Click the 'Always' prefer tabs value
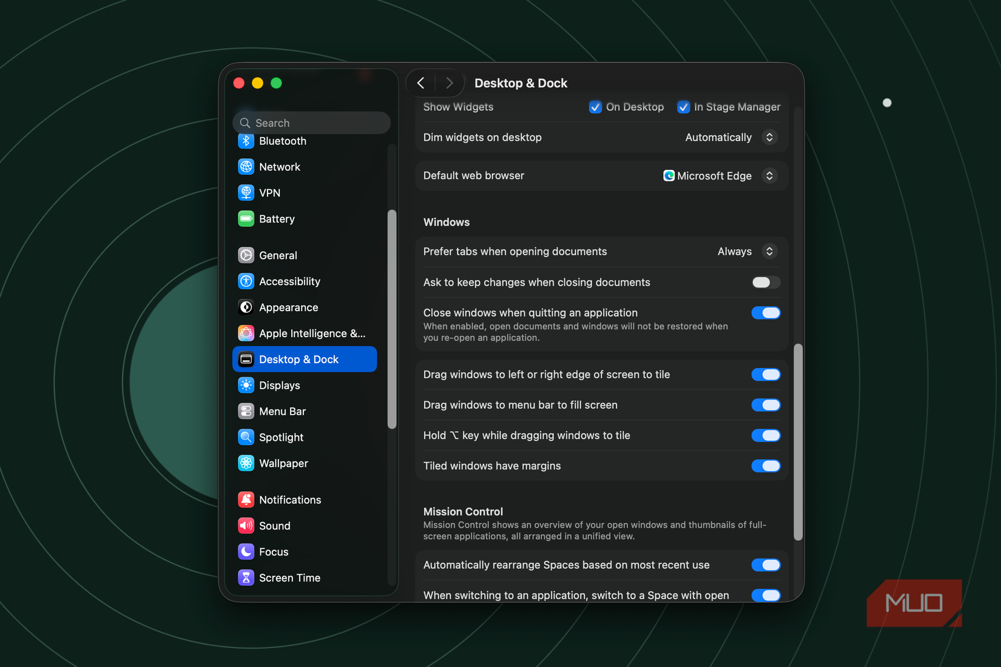This screenshot has width=1001, height=667. click(734, 252)
